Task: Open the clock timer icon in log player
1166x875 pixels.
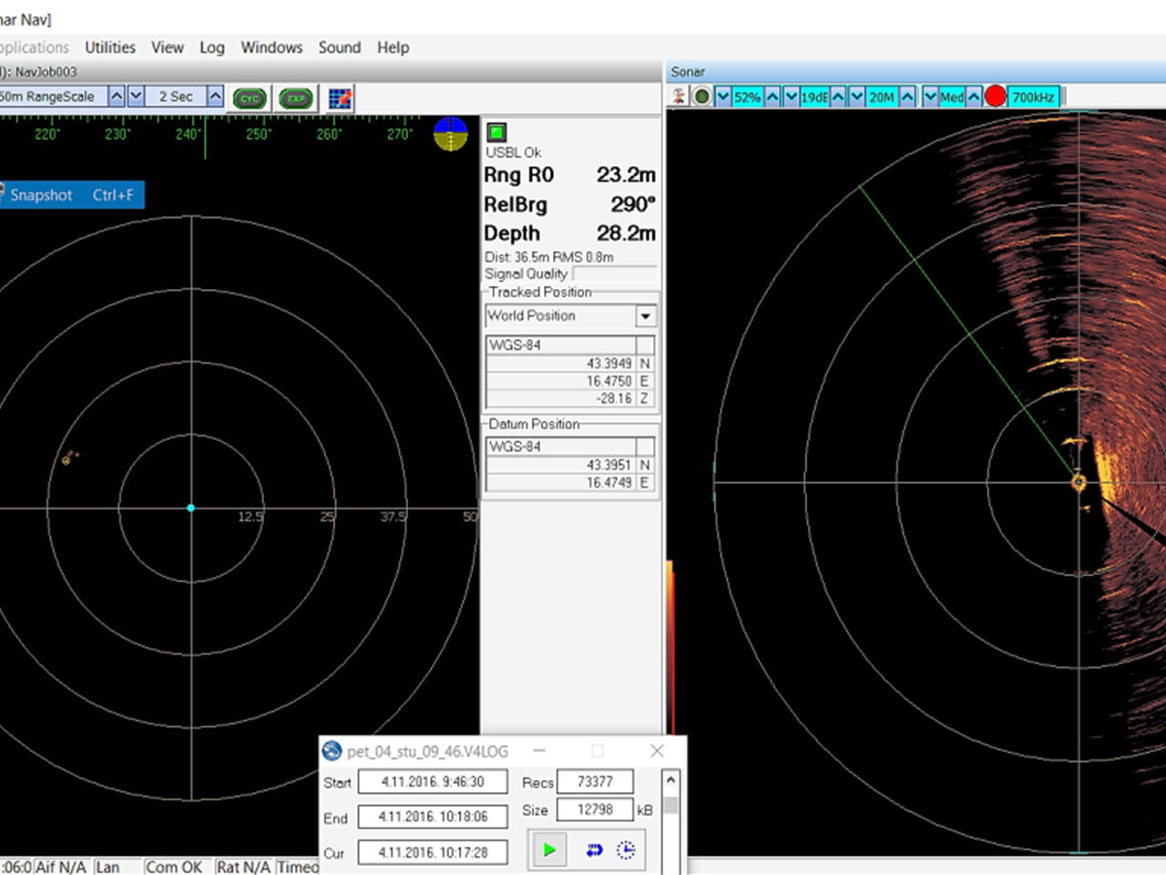Action: tap(628, 849)
